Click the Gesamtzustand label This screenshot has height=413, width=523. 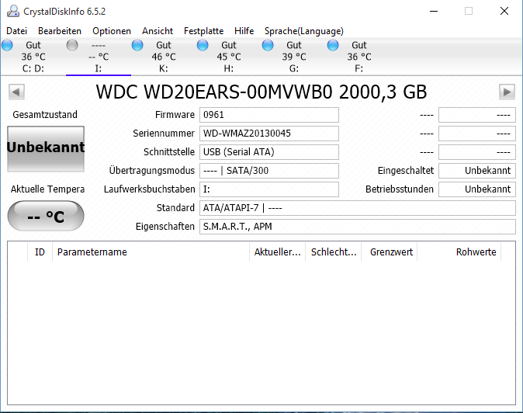tap(45, 115)
